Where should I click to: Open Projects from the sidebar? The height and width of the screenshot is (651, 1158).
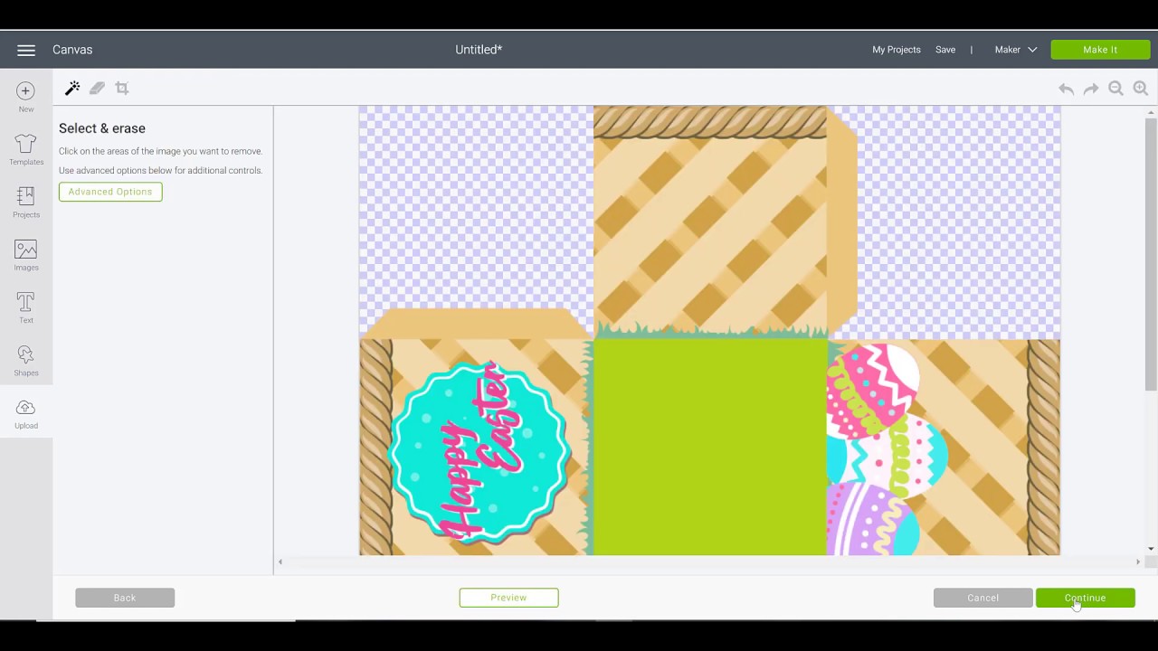click(26, 203)
